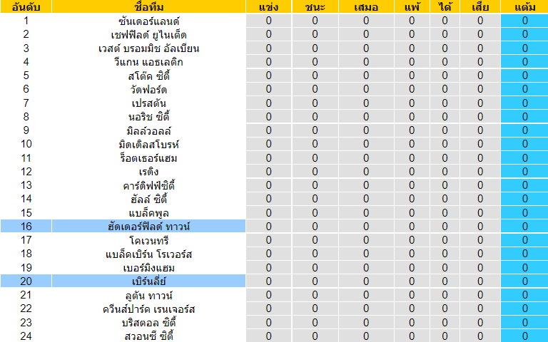Click the แพ้ losses column header

point(412,6)
